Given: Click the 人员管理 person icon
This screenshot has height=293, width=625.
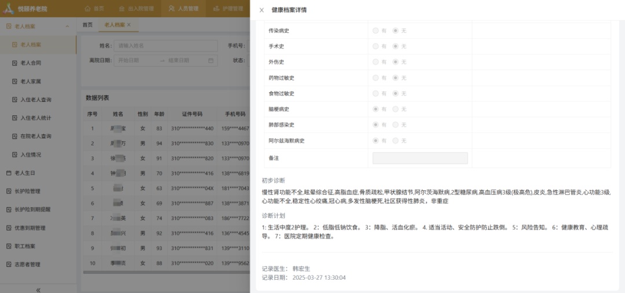Looking at the screenshot, I should pos(171,9).
